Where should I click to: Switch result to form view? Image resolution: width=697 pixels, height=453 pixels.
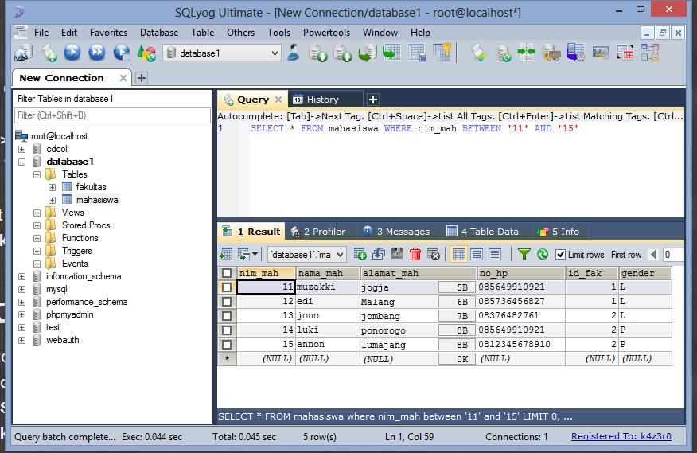click(x=477, y=254)
